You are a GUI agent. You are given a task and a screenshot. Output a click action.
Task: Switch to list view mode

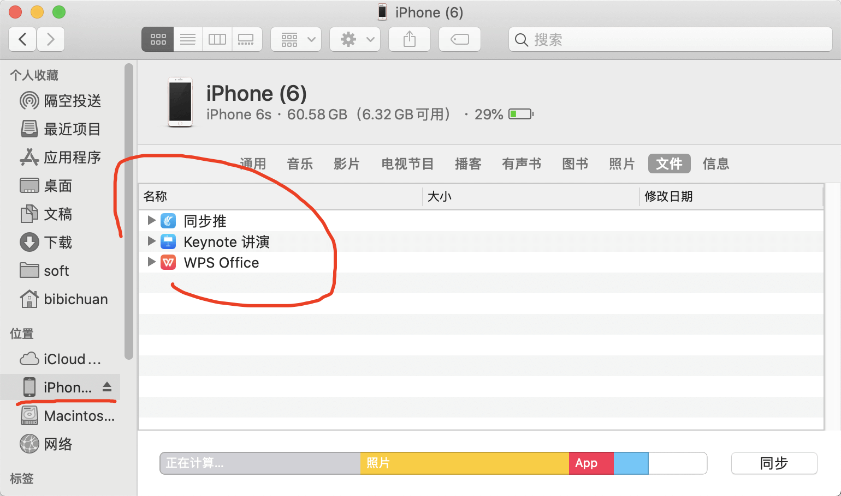pyautogui.click(x=188, y=39)
